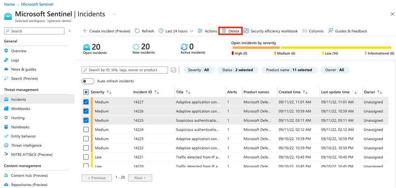396x188 pixels.
Task: Open the Status : 2 selected filter
Action: pos(238,70)
